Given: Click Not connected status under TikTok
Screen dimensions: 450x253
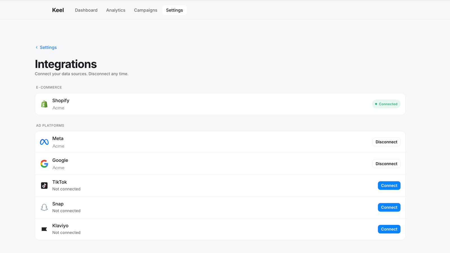Looking at the screenshot, I should (x=66, y=189).
